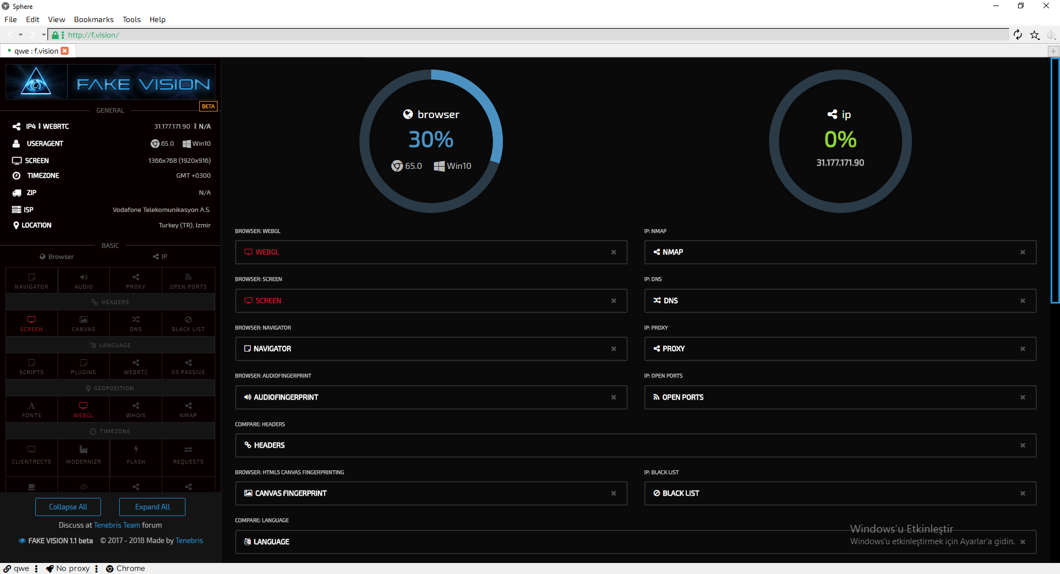Select the Open Ports tile in the sidebar
This screenshot has width=1060, height=574.
coord(188,280)
